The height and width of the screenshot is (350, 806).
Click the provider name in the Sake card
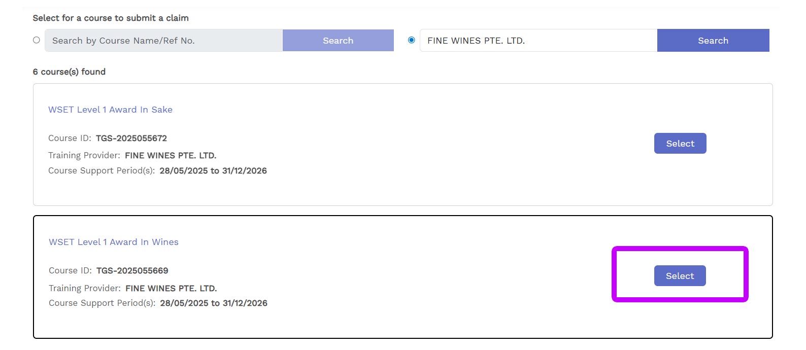click(171, 155)
